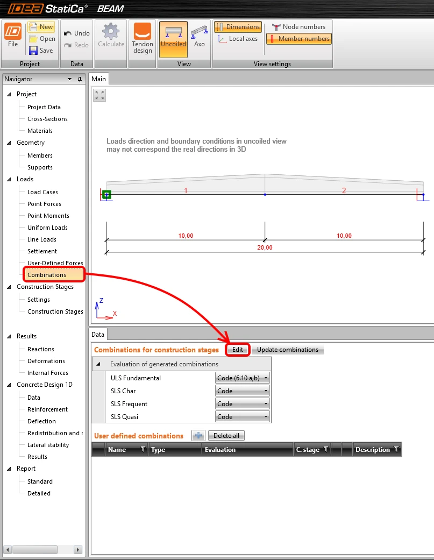Open SLS Frequent evaluation dropdown
The image size is (434, 560).
coord(243,403)
